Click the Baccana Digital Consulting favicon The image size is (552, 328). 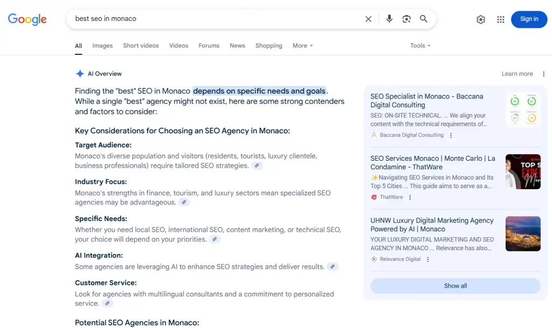pos(374,135)
